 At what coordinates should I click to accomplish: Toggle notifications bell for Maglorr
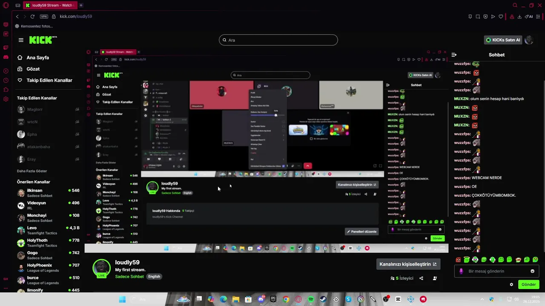(x=77, y=109)
